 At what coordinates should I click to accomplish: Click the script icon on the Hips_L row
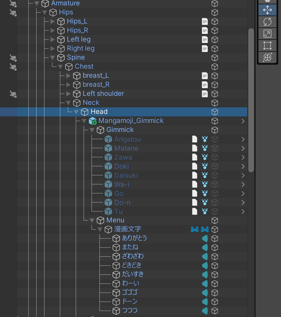(x=205, y=21)
